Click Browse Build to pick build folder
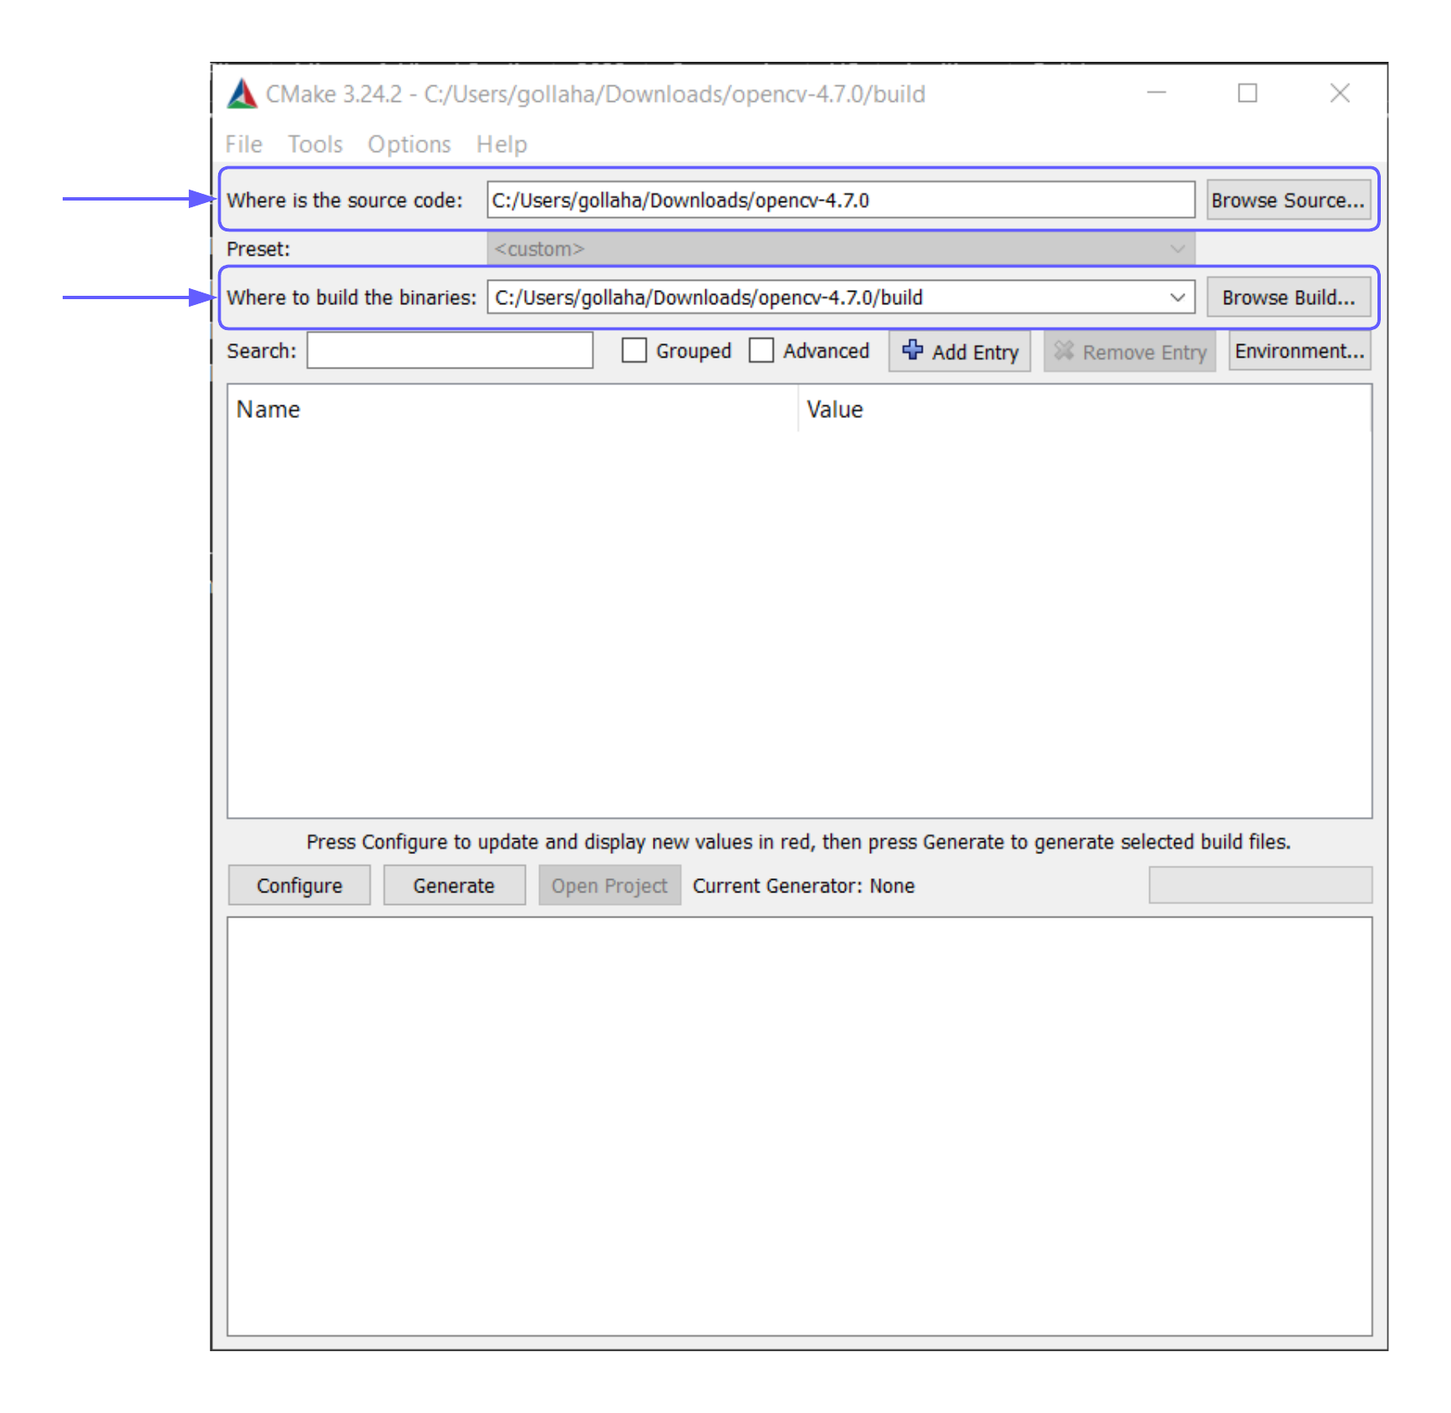 point(1289,297)
